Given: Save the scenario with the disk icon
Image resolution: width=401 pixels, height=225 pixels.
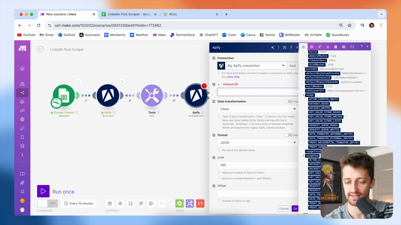Looking at the screenshot, I should click(x=110, y=203).
